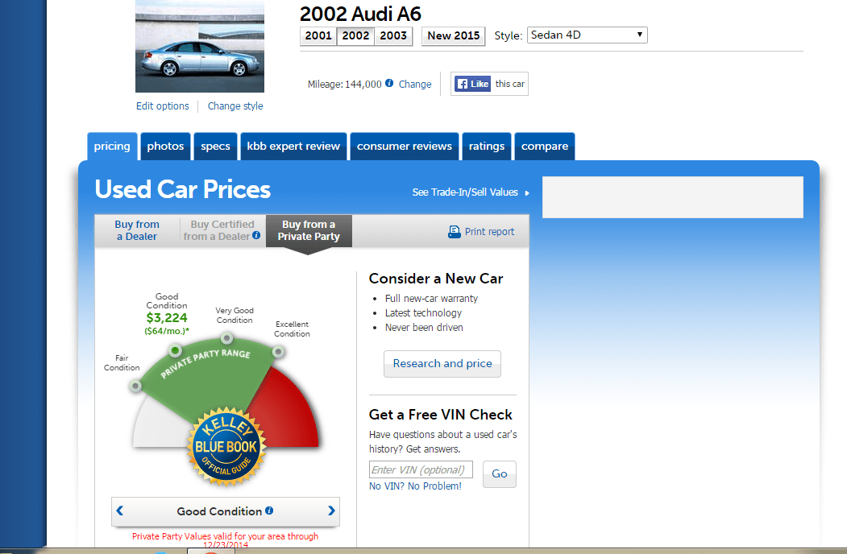The height and width of the screenshot is (554, 847).
Task: Switch to the photos tab
Action: 165,146
